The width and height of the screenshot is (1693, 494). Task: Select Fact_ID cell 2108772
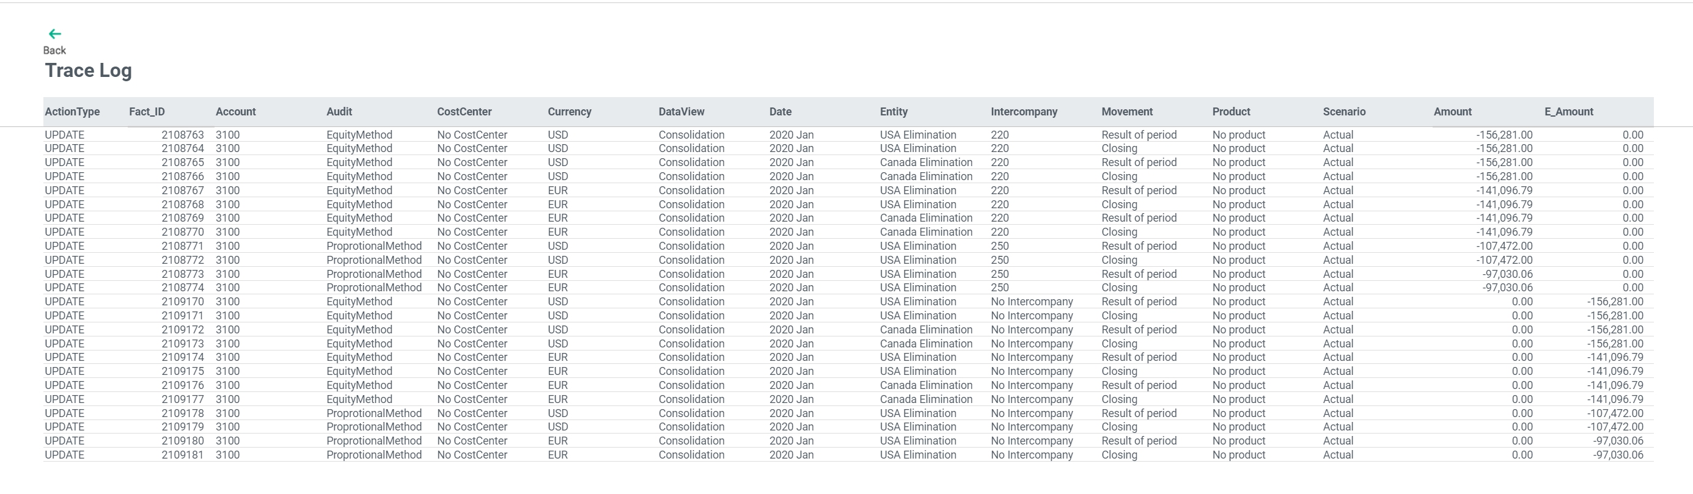(183, 260)
